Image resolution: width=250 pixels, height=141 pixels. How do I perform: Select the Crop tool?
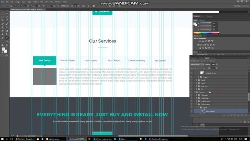(3, 20)
